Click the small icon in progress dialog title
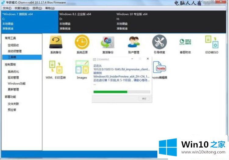This screenshot has width=229, height=160. point(94,59)
